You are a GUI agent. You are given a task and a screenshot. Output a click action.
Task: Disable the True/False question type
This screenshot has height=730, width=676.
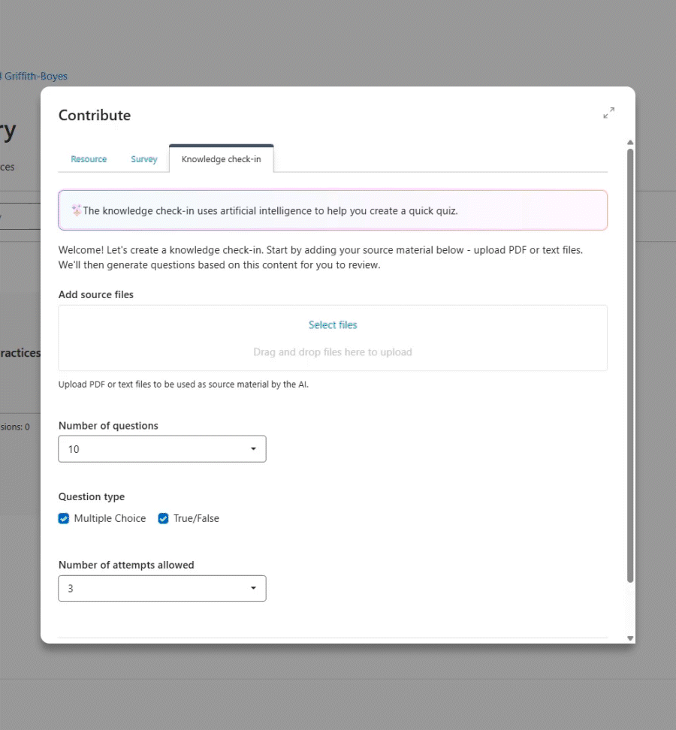(x=163, y=518)
